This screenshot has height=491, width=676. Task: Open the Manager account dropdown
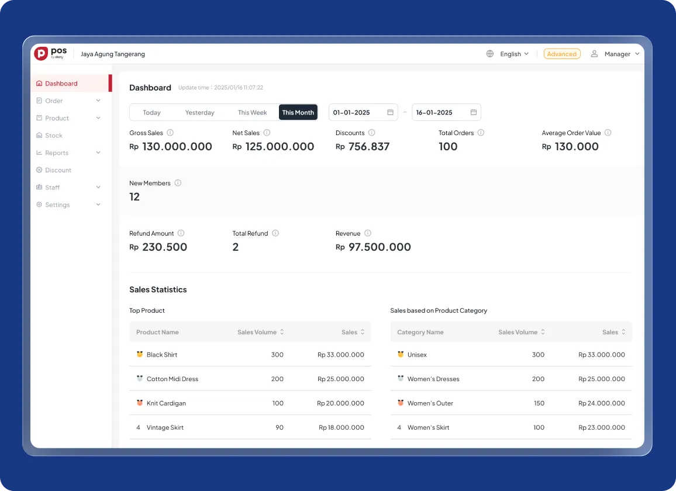click(622, 54)
